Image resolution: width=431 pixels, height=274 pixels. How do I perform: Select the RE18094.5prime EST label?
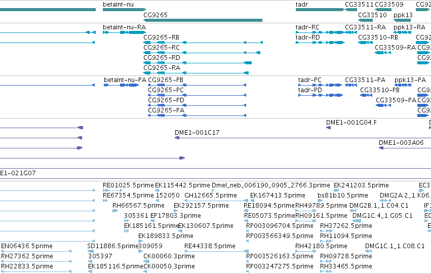[x=269, y=206]
